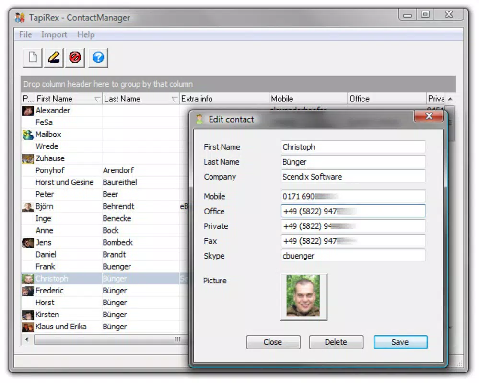Select the FeSa contact row

tap(105, 122)
